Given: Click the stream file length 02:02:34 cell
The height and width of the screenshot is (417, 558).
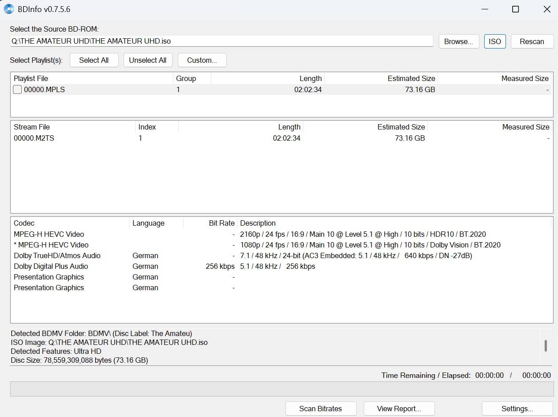Looking at the screenshot, I should click(x=286, y=138).
